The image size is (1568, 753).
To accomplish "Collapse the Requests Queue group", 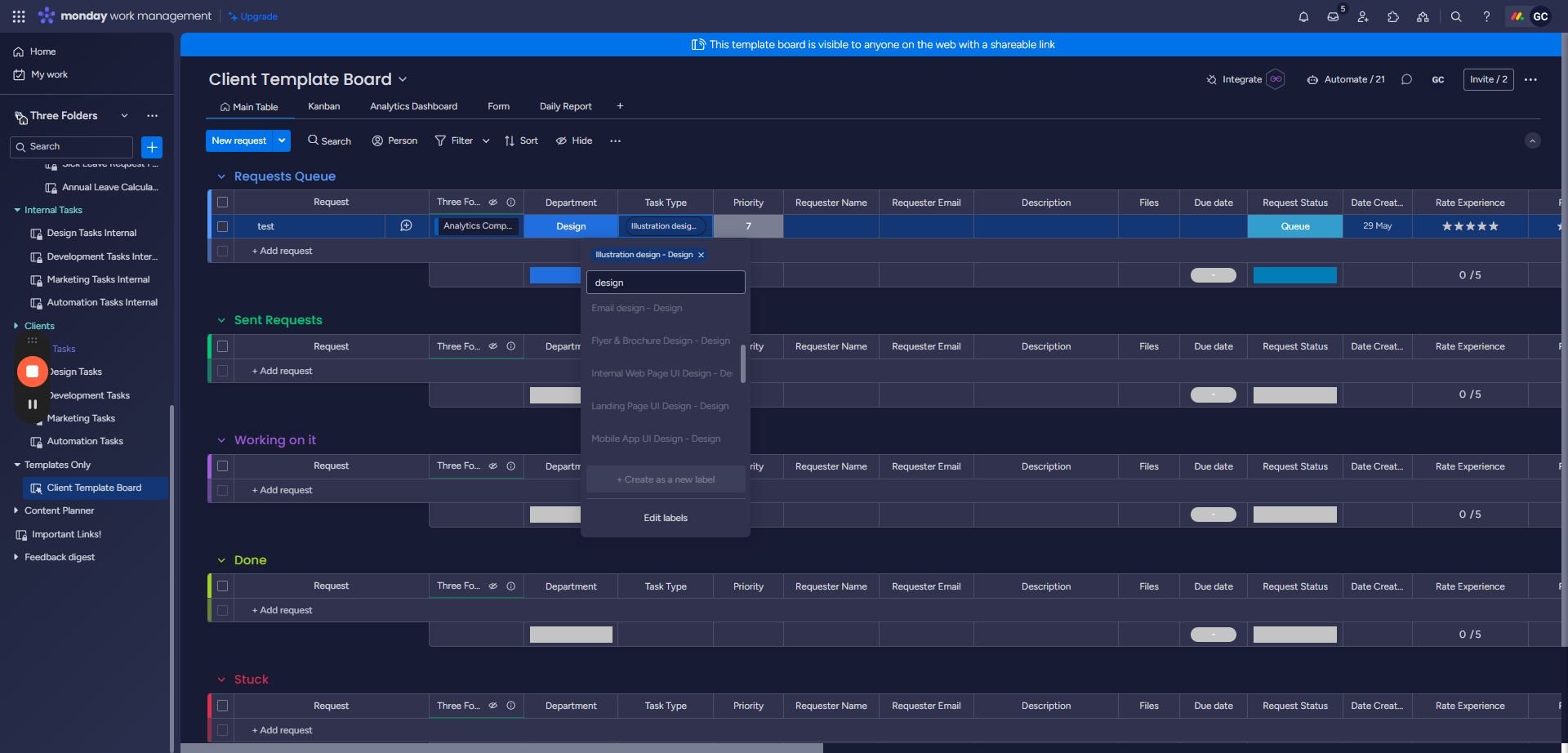I will tap(221, 176).
